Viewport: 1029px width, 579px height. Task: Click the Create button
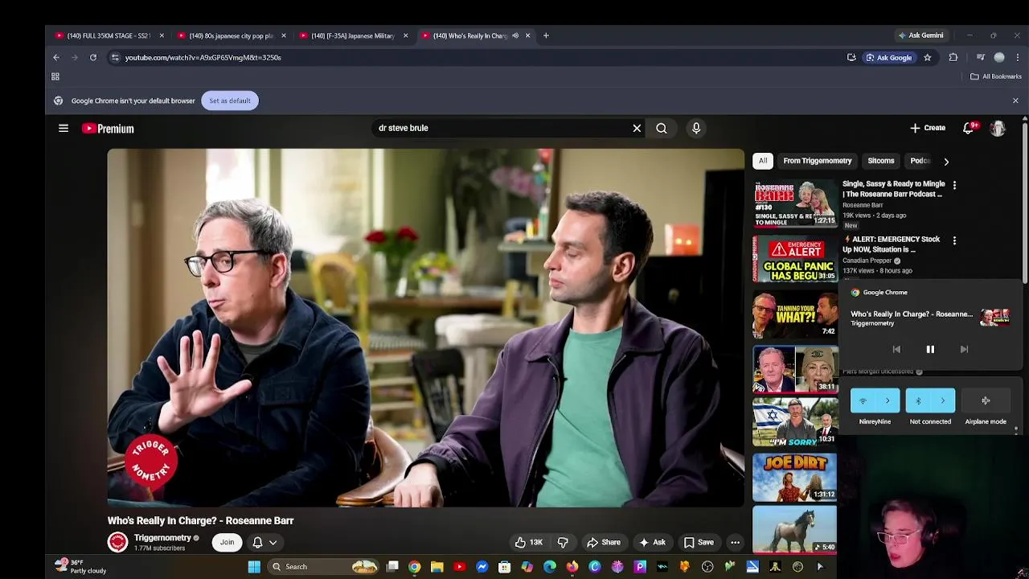pyautogui.click(x=928, y=128)
